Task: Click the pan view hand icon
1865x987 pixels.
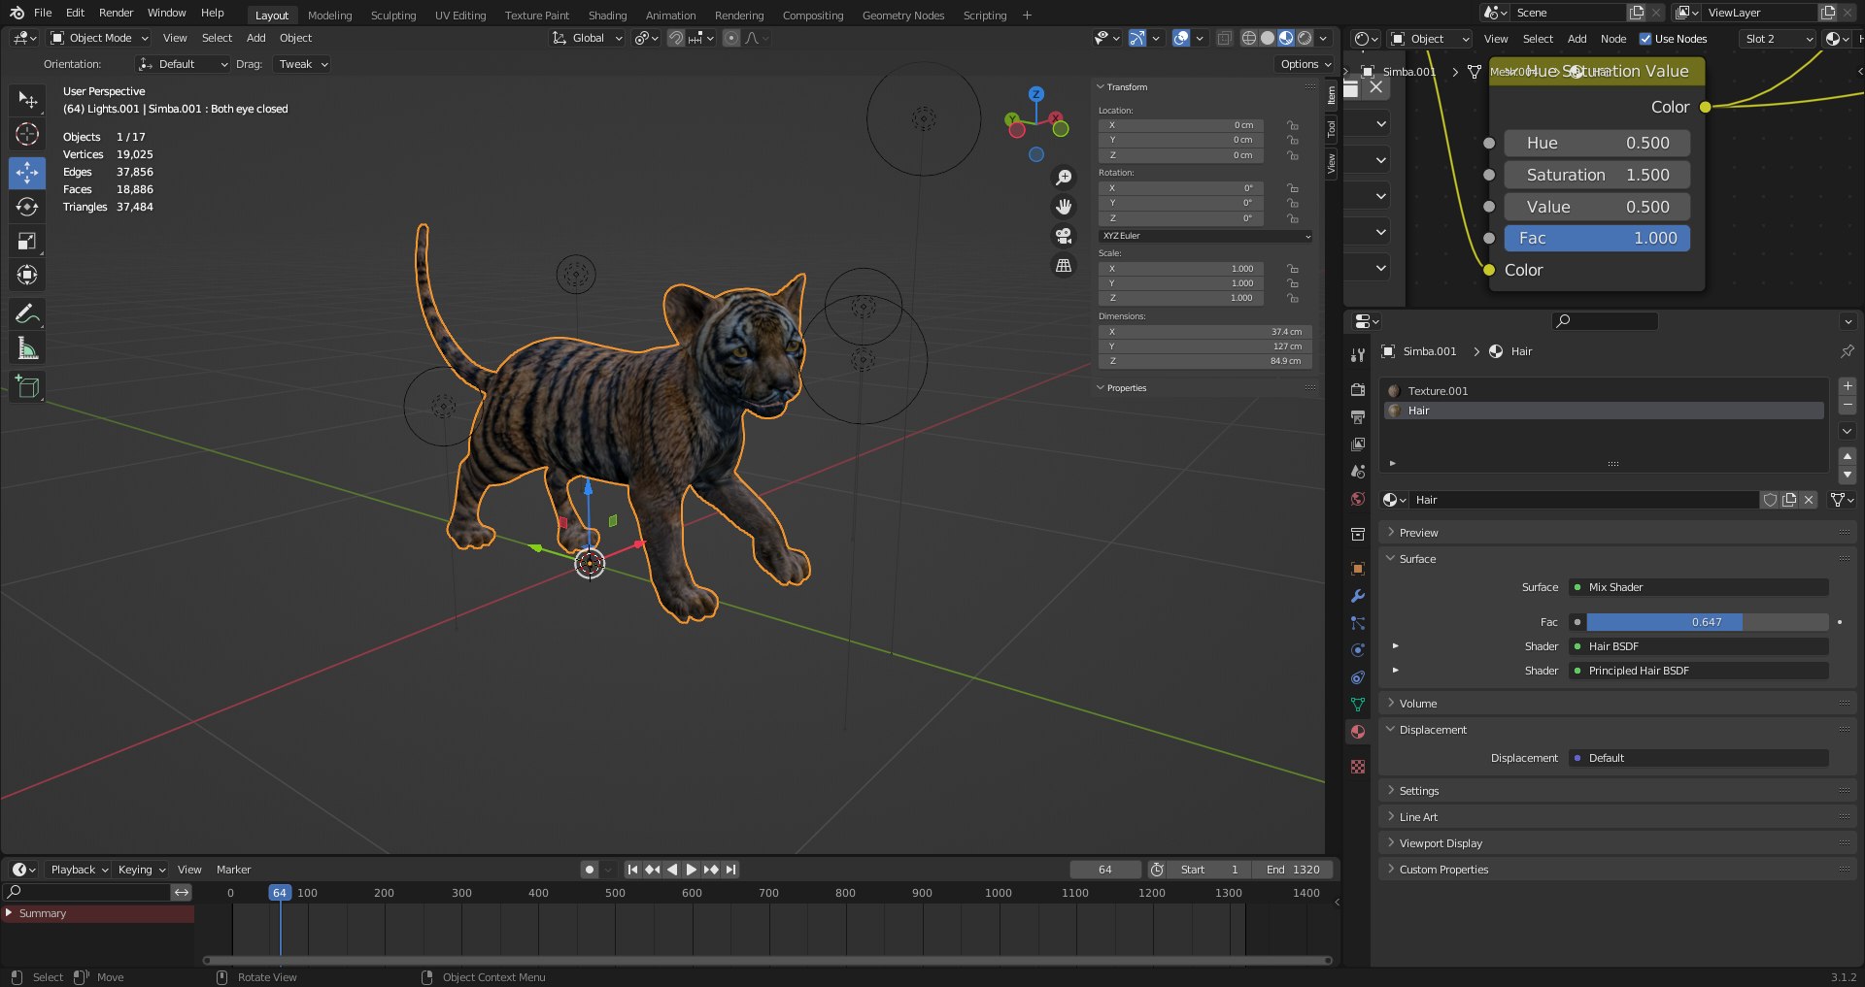Action: [1064, 207]
